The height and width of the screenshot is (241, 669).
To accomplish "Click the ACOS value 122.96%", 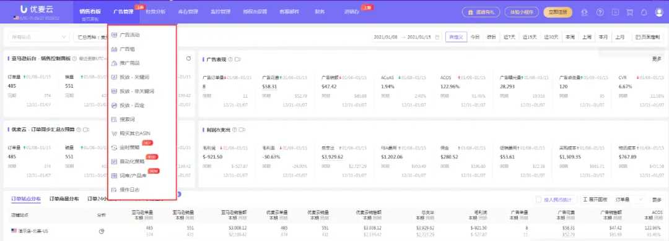I will click(450, 87).
